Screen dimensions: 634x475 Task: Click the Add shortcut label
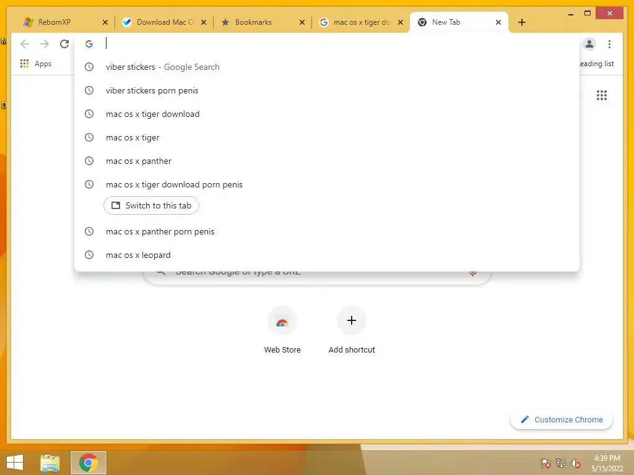[x=352, y=350]
